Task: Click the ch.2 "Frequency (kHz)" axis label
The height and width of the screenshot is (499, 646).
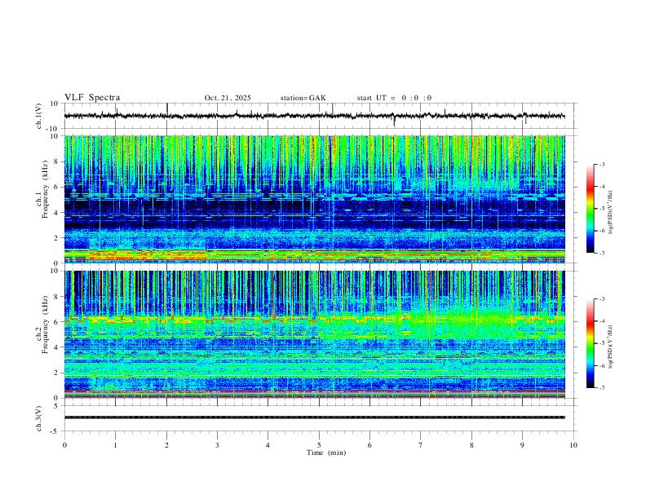Action: pyautogui.click(x=45, y=325)
